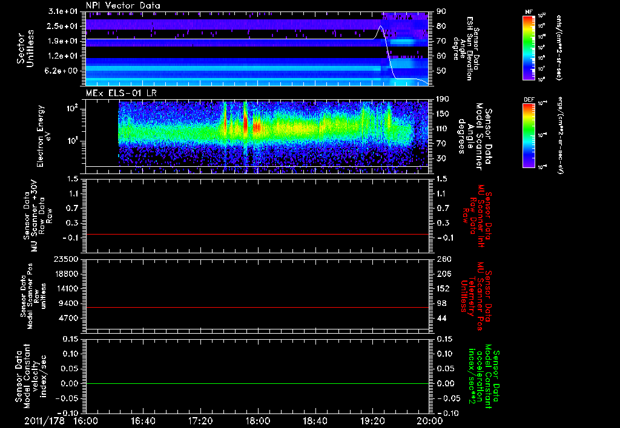Click the "206" telemetry tick label
620x428 pixels.
(x=443, y=274)
